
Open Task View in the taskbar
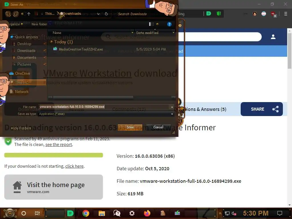click(37, 213)
